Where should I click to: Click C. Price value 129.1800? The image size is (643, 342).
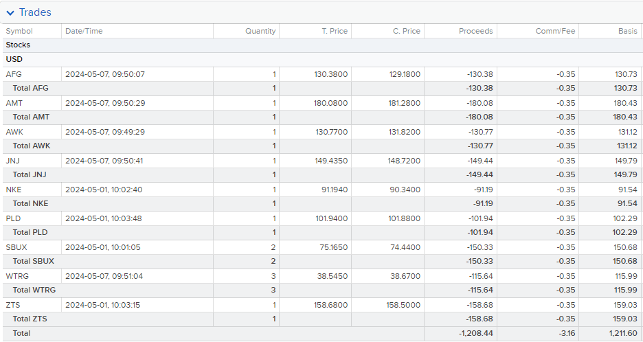click(405, 74)
